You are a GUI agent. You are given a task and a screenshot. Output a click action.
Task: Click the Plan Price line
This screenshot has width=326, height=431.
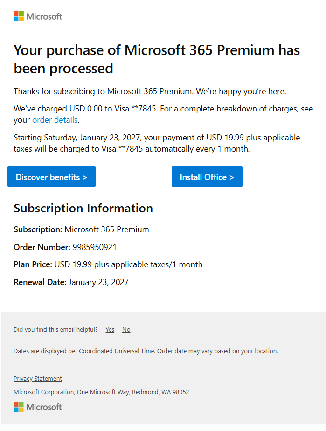click(x=108, y=264)
